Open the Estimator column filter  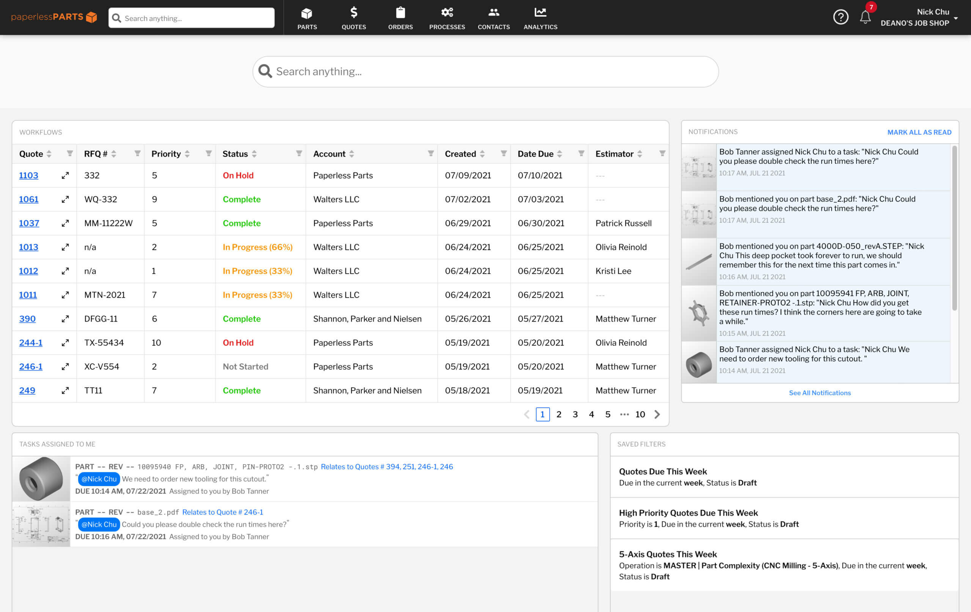(662, 153)
